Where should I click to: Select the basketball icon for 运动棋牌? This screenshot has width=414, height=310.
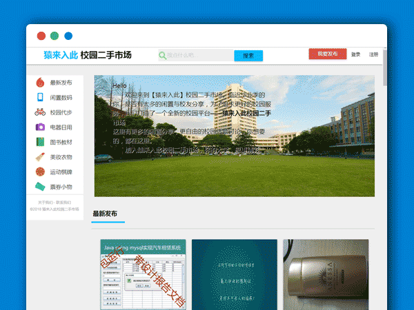(40, 172)
